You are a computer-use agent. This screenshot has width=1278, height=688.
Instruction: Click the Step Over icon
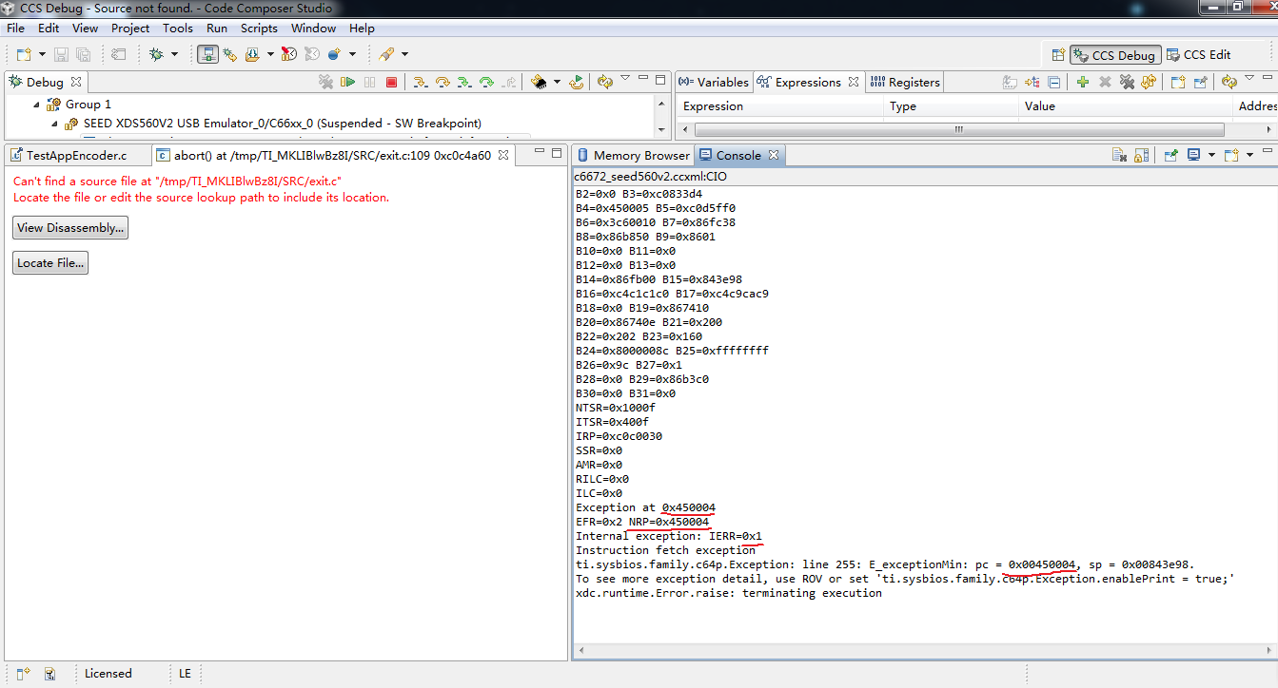[442, 83]
